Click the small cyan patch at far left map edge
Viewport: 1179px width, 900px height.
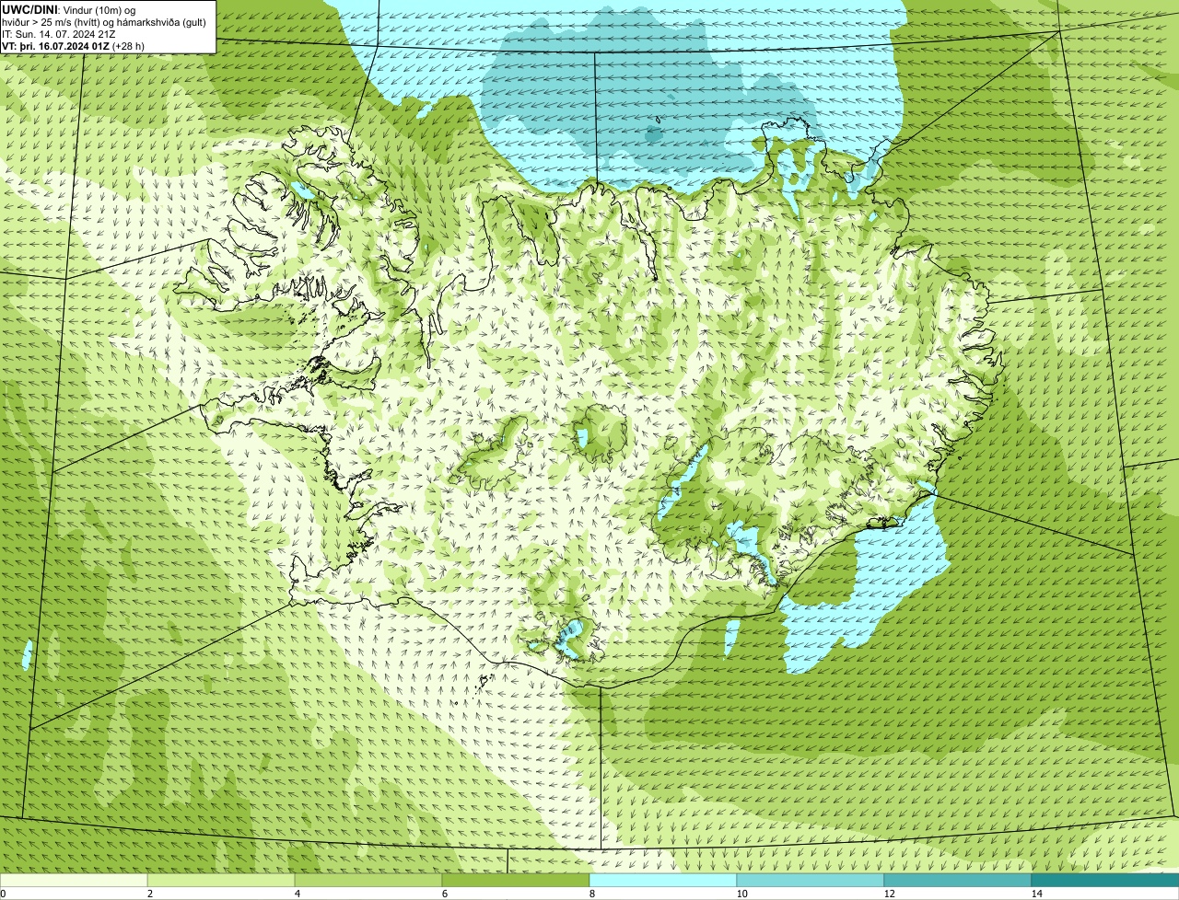point(26,654)
